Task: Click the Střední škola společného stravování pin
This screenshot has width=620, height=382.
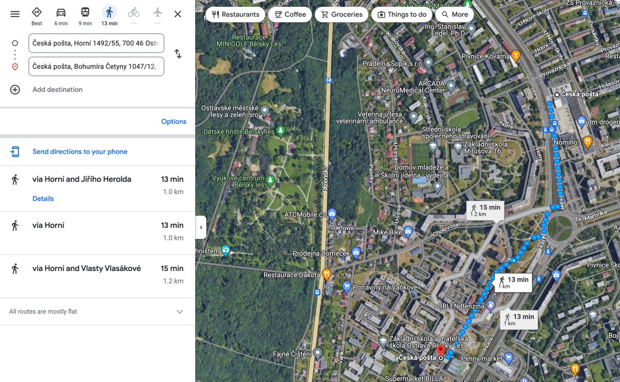Action: click(433, 147)
